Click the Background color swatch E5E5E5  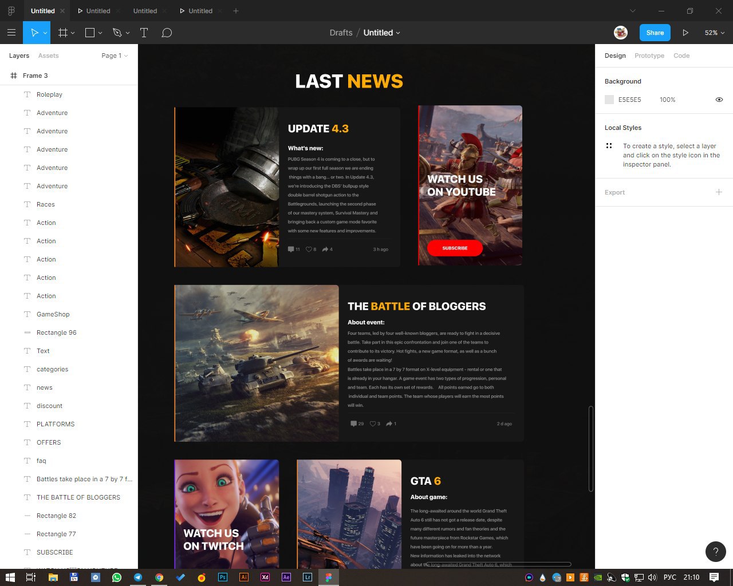tap(609, 100)
